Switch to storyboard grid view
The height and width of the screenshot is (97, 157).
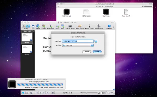click(x=27, y=93)
